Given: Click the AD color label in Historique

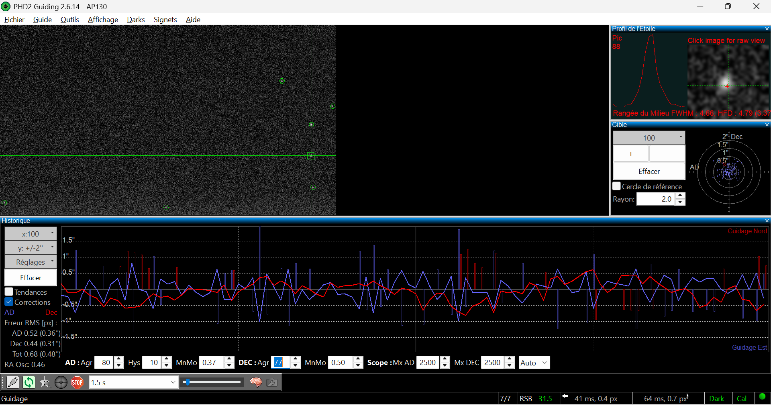Looking at the screenshot, I should pyautogui.click(x=9, y=312).
